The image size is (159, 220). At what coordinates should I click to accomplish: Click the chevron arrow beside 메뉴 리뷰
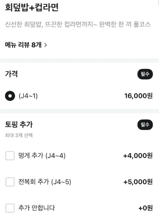(x=45, y=45)
